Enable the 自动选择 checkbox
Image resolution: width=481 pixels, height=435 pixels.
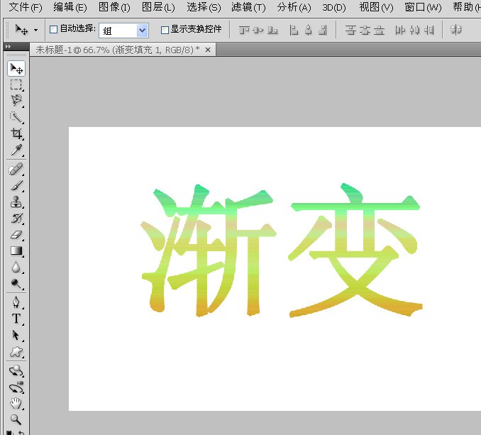pos(53,30)
